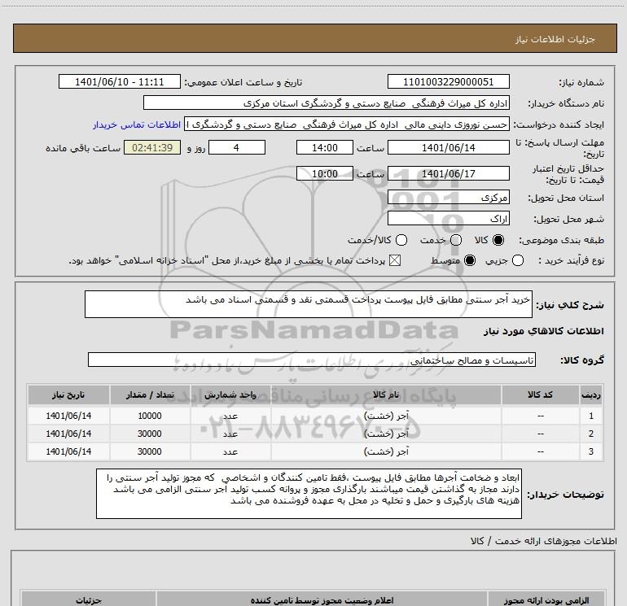Image resolution: width=627 pixels, height=606 pixels.
Task: Click the request creator field حسن نوروزی
Action: point(347,124)
